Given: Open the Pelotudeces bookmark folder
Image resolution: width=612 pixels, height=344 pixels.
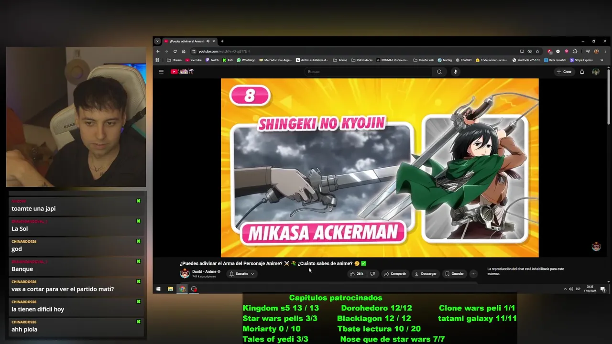Looking at the screenshot, I should tap(362, 60).
